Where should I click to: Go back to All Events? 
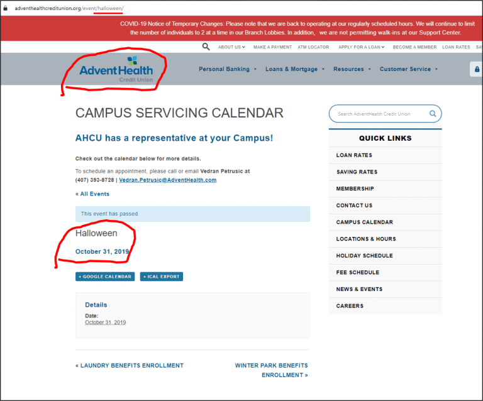click(x=92, y=194)
